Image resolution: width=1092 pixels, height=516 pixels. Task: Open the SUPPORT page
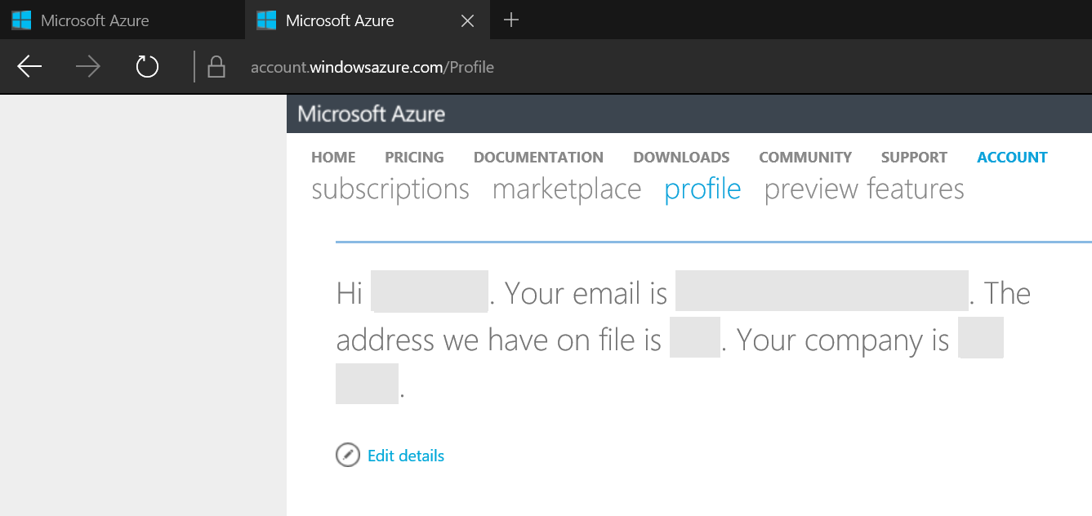coord(914,158)
